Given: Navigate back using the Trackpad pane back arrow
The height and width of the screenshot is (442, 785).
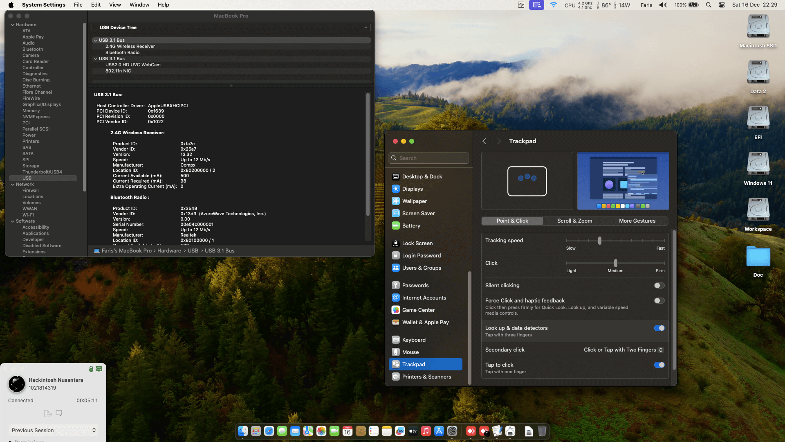Looking at the screenshot, I should pyautogui.click(x=484, y=141).
